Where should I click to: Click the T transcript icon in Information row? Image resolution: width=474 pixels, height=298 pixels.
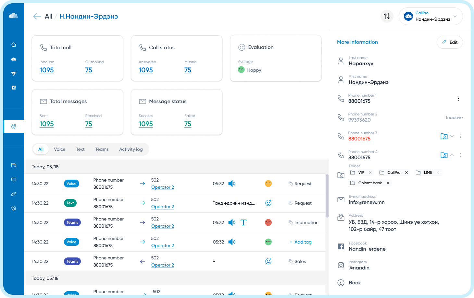coord(243,222)
